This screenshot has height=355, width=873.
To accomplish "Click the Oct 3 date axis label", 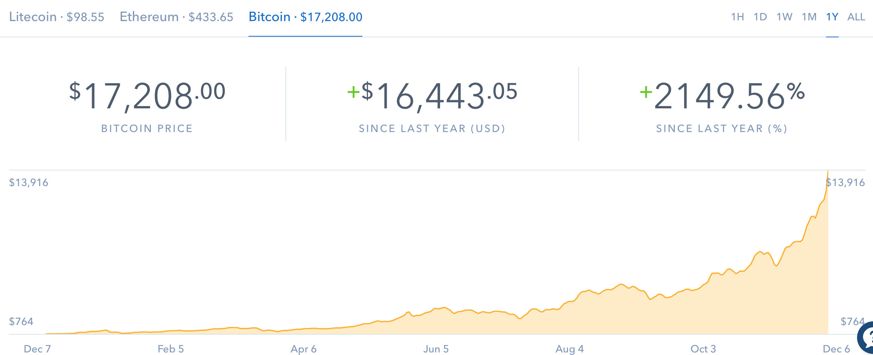I will pyautogui.click(x=703, y=349).
